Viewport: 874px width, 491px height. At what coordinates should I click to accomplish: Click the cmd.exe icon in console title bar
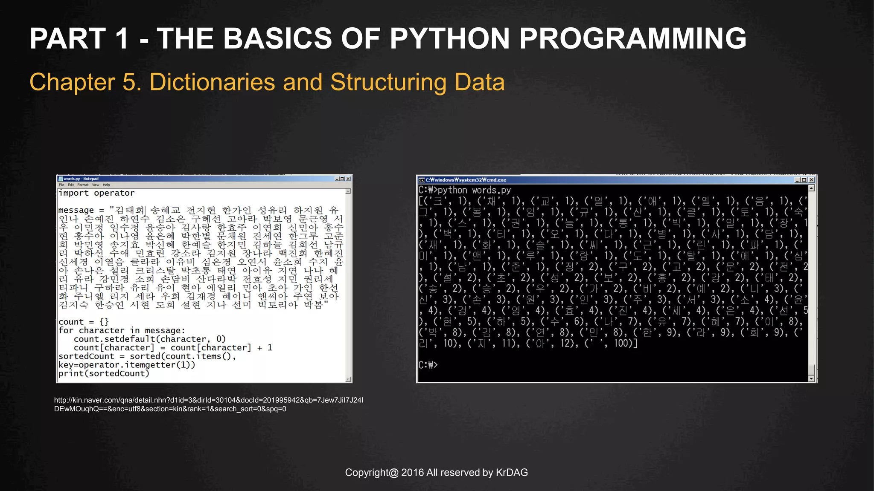(422, 180)
